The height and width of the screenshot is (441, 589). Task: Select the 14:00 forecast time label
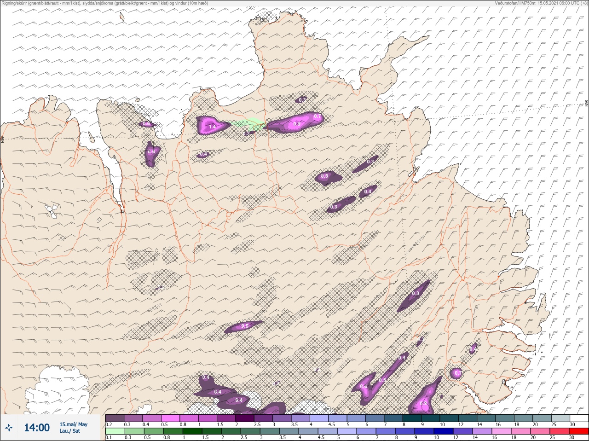[x=37, y=428]
